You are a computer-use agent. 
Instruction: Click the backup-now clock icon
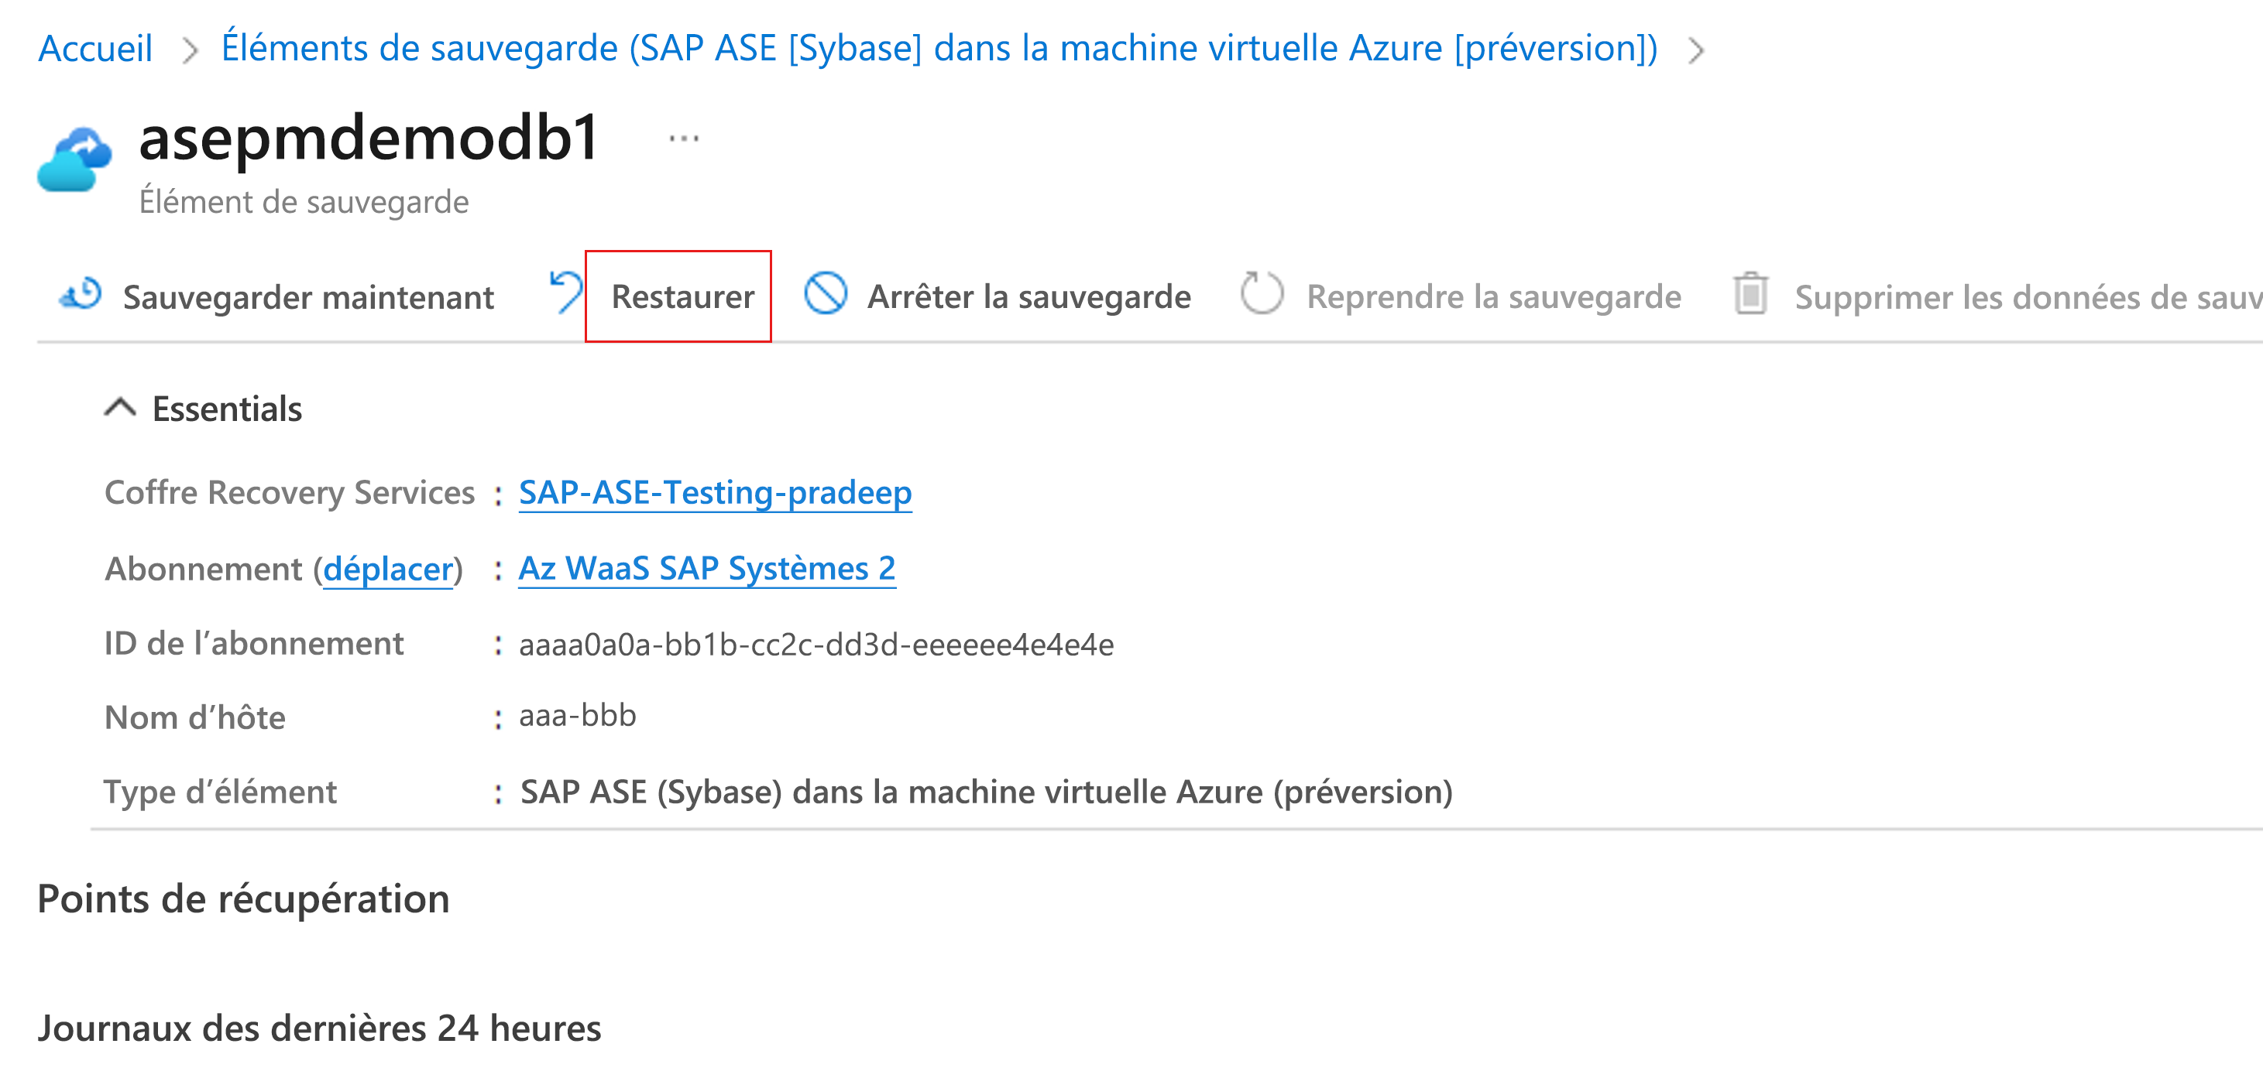[x=81, y=295]
